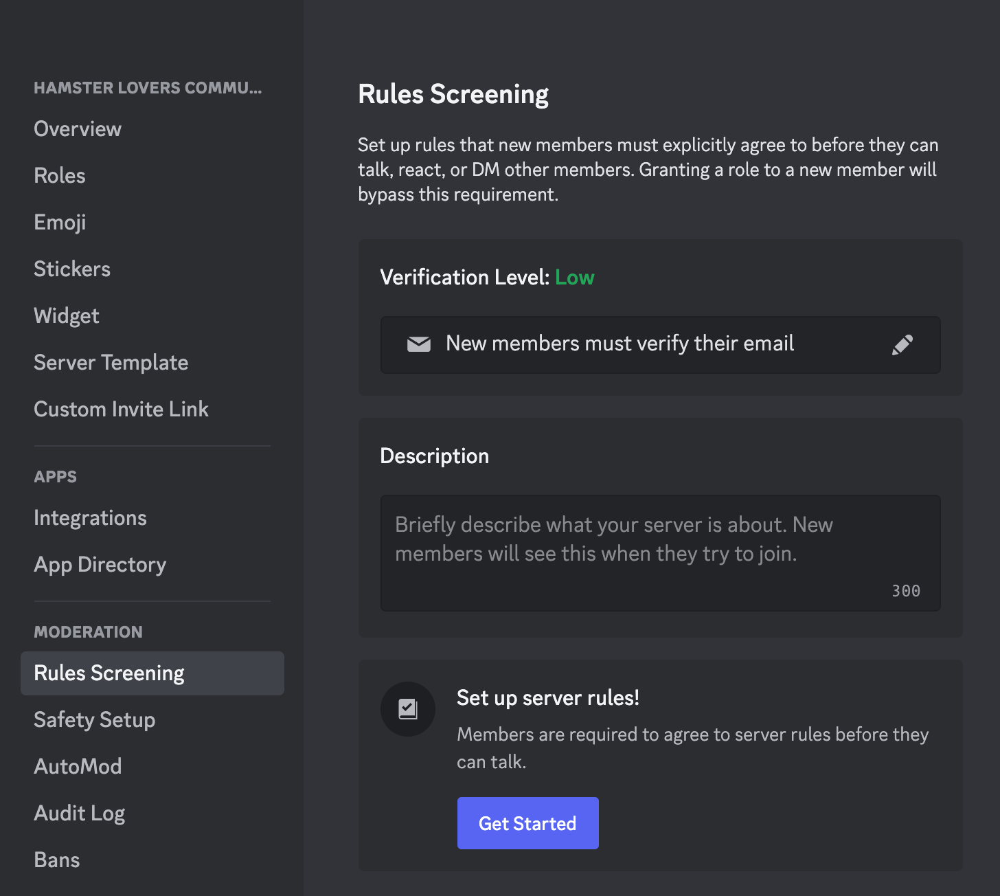Open the Overview settings page

pyautogui.click(x=78, y=129)
